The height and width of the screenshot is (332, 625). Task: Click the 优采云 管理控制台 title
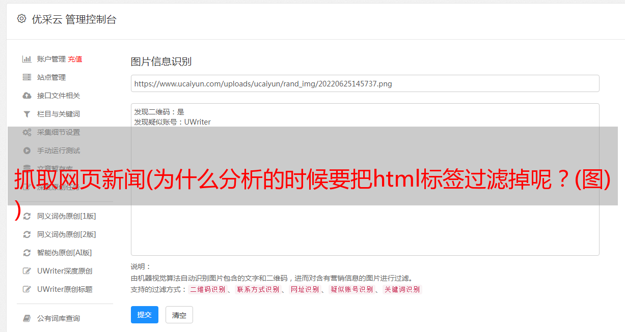[74, 19]
